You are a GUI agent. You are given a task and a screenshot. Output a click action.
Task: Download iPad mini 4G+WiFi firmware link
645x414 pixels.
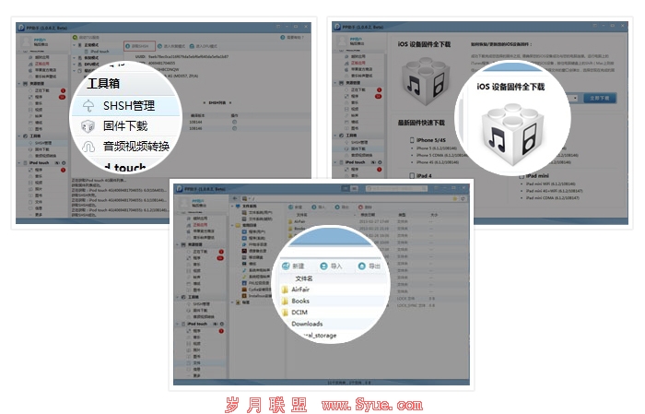[x=554, y=191]
